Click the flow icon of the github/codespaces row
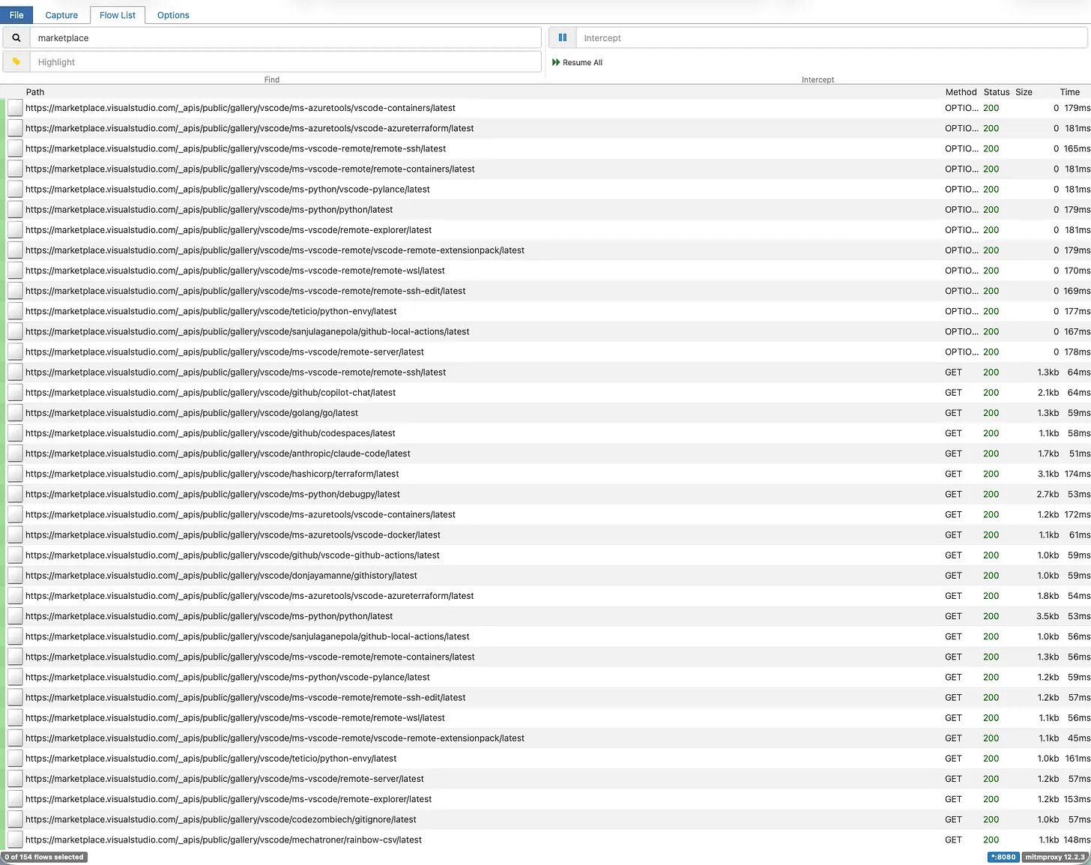1091x865 pixels. click(15, 432)
